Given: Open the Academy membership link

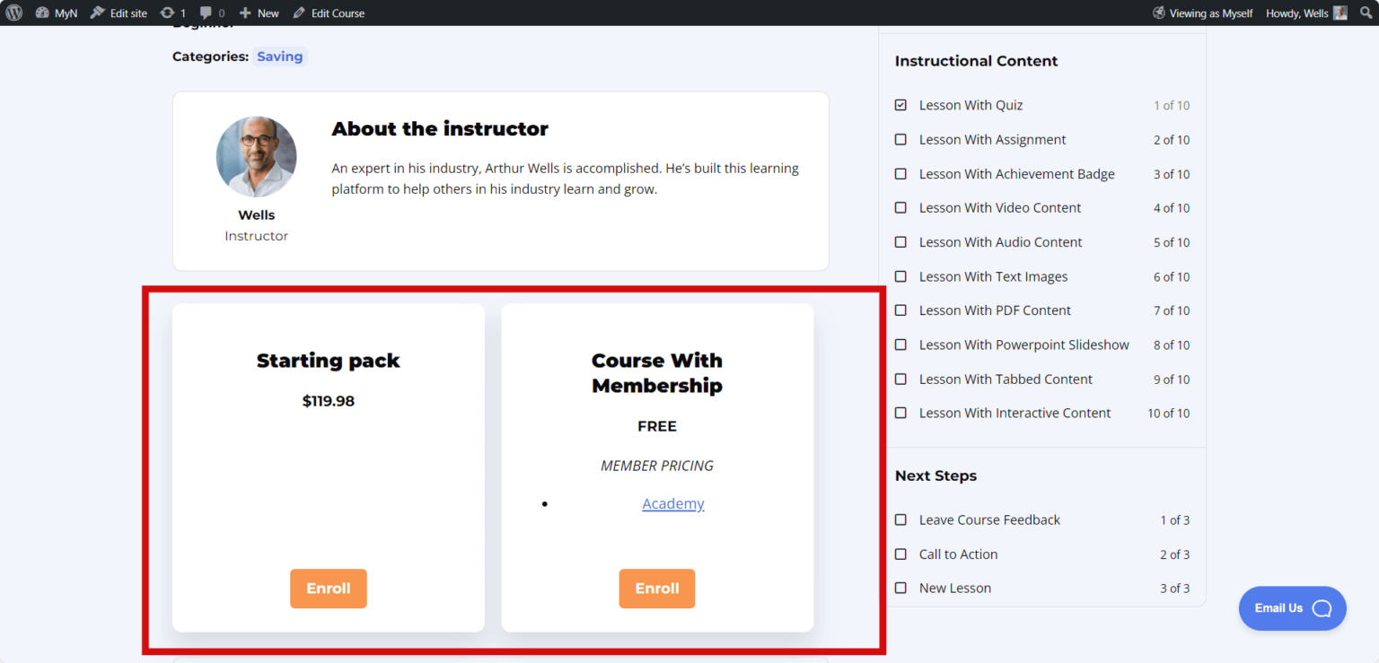Looking at the screenshot, I should tap(672, 504).
